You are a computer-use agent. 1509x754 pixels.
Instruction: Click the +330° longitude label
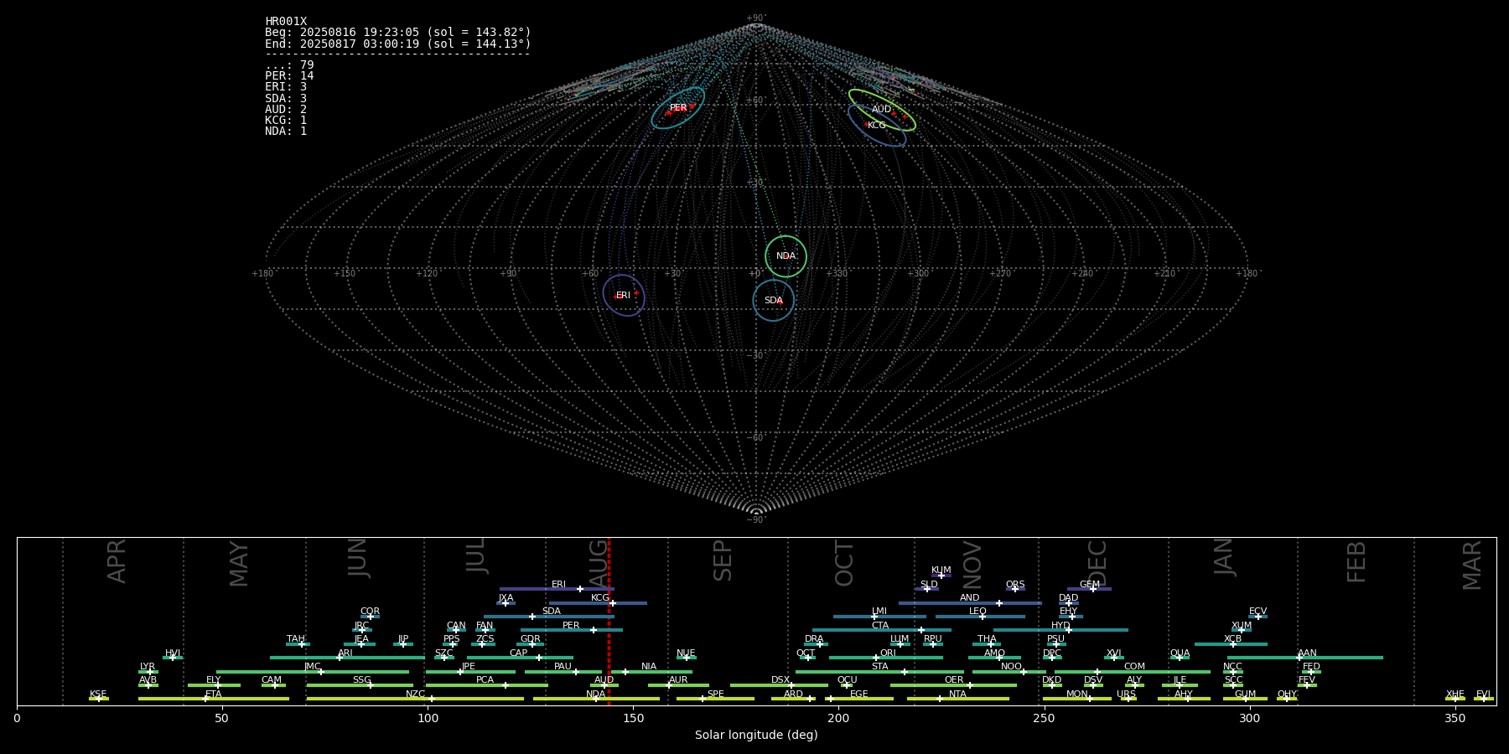(837, 274)
